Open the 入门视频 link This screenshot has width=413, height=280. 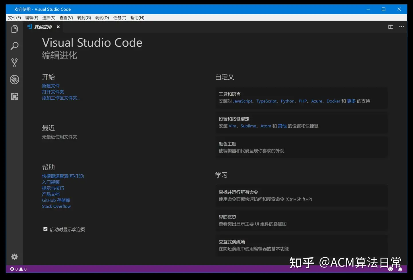(x=51, y=182)
